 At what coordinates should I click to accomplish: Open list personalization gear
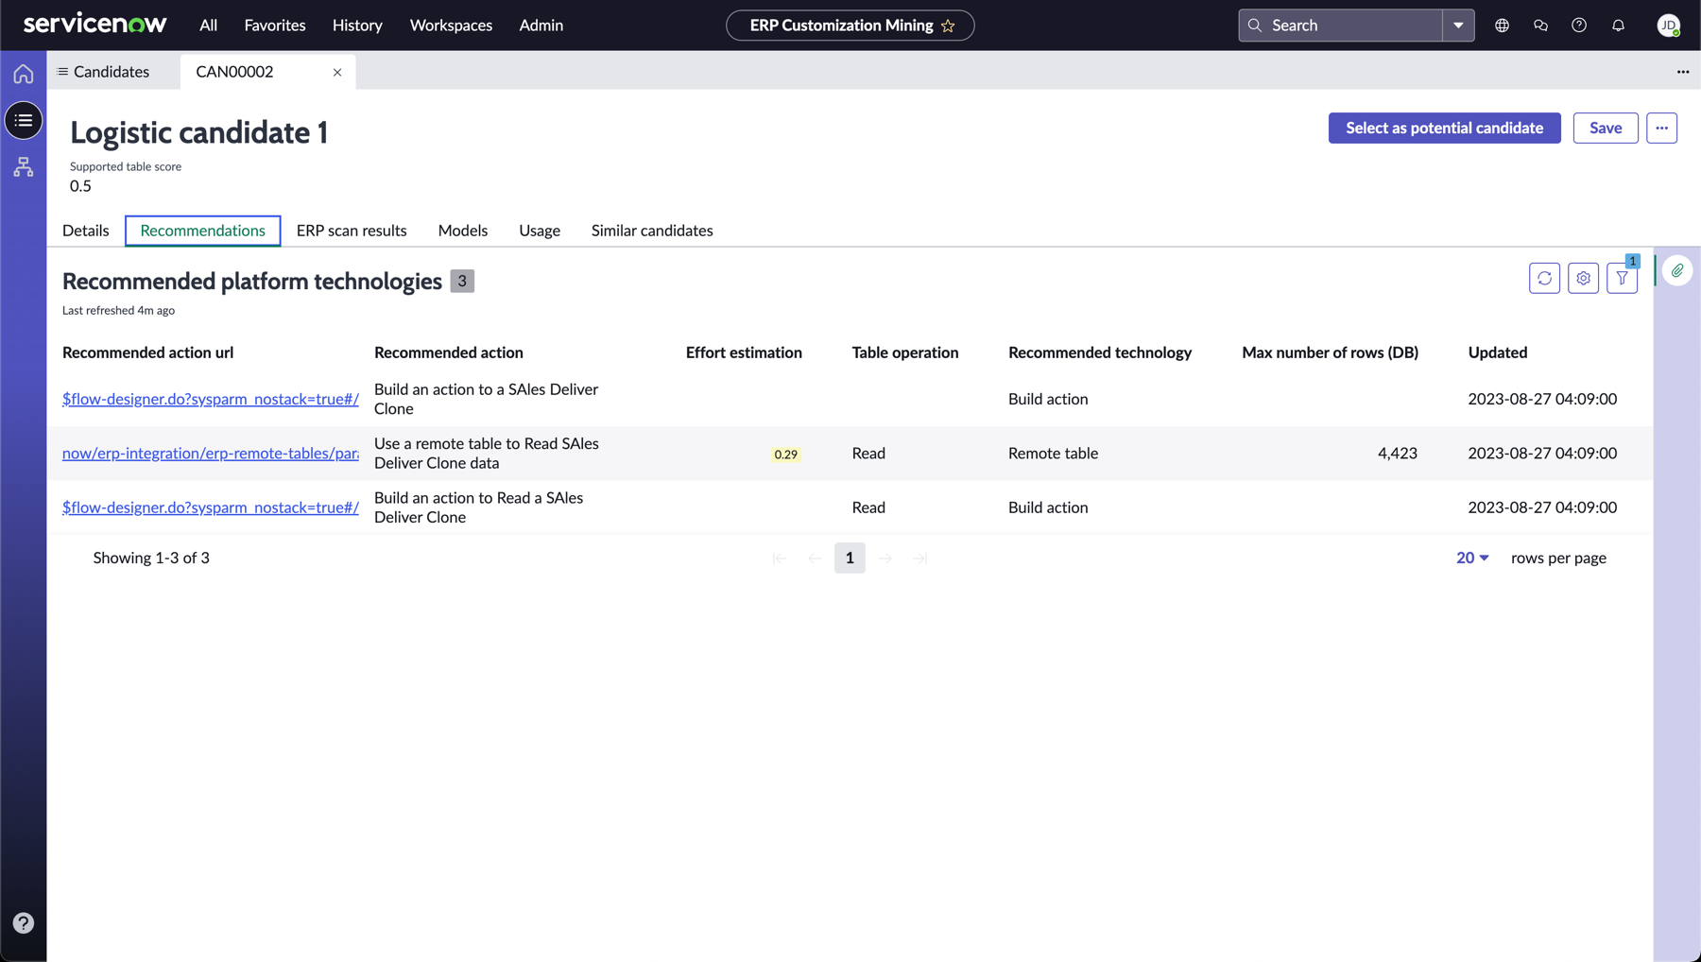click(1583, 278)
